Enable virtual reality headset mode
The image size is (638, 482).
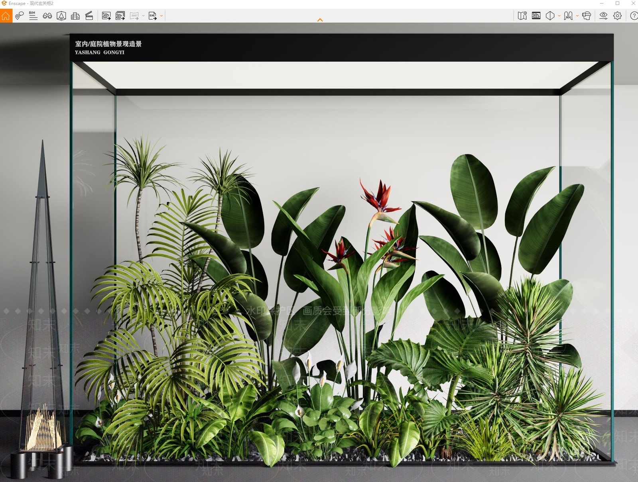click(x=587, y=16)
